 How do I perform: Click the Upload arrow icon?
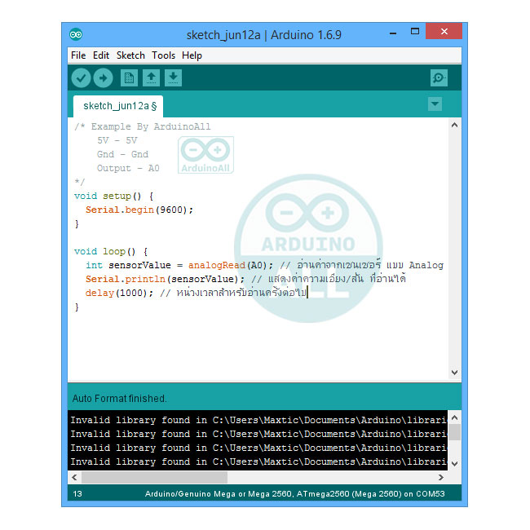click(x=103, y=77)
